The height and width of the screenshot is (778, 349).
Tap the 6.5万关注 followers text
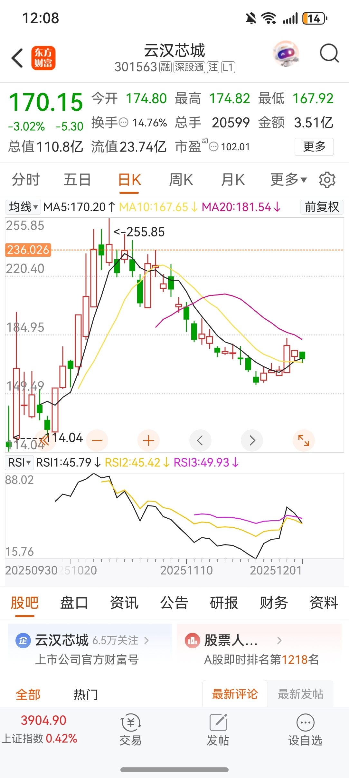tap(116, 640)
